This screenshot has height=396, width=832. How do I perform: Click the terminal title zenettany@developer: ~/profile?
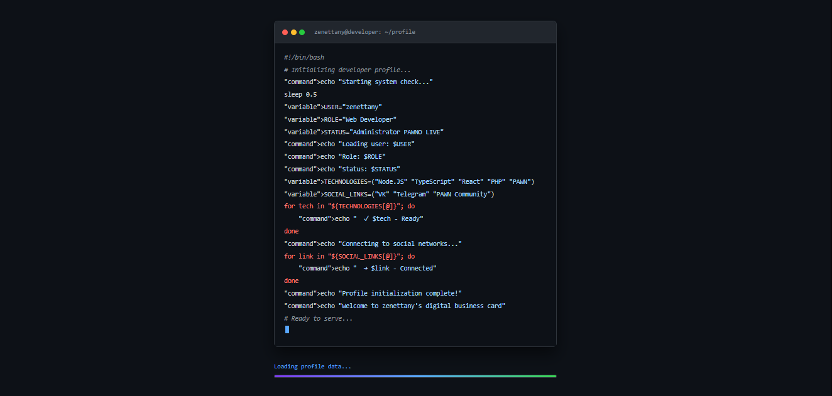coord(364,32)
